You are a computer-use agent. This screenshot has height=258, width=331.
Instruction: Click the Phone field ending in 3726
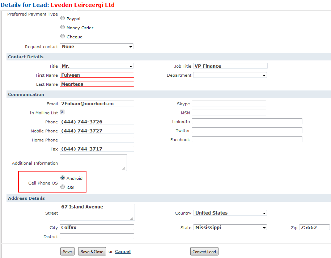point(97,122)
